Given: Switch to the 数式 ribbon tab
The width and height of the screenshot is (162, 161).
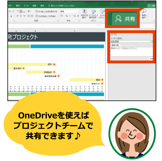Looking at the screenshot, I should 18,6.
